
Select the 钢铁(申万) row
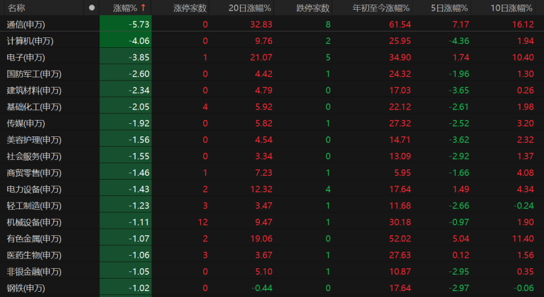tap(26, 288)
